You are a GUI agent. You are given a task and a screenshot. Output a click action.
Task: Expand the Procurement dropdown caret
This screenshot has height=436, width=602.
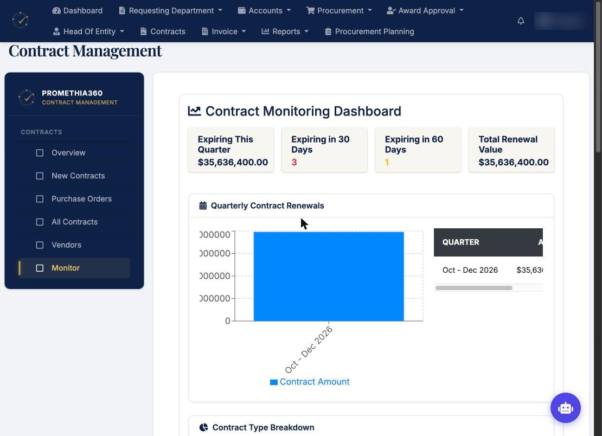tap(370, 10)
